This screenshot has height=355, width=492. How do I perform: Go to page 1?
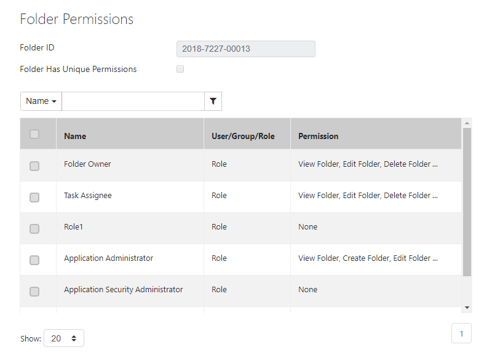461,333
